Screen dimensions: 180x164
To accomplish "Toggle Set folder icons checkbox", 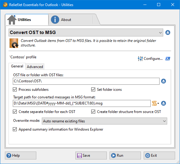I will point(93,90).
